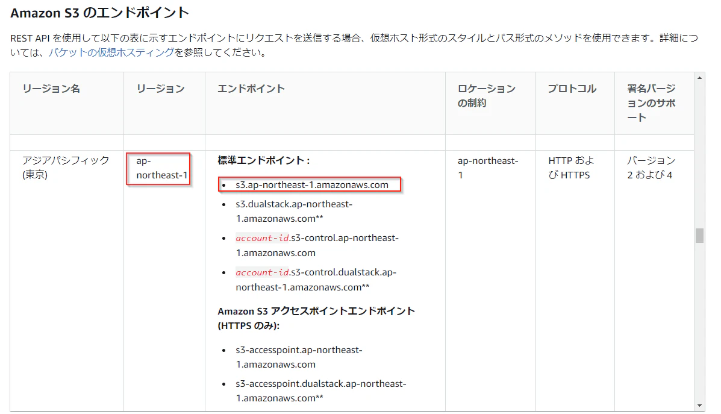The image size is (721, 414).
Task: Click the Amazon S3 のエンドポイント heading
Action: pyautogui.click(x=100, y=13)
